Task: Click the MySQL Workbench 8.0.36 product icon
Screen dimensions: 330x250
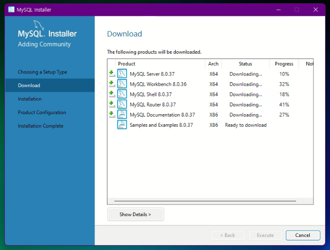Action: pyautogui.click(x=122, y=84)
